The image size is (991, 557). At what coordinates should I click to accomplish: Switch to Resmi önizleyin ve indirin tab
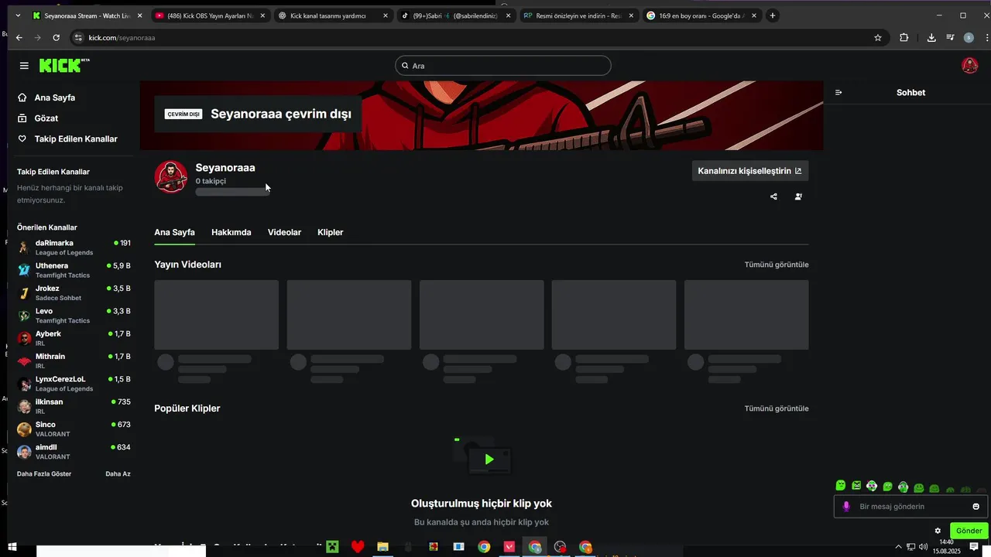click(x=579, y=15)
